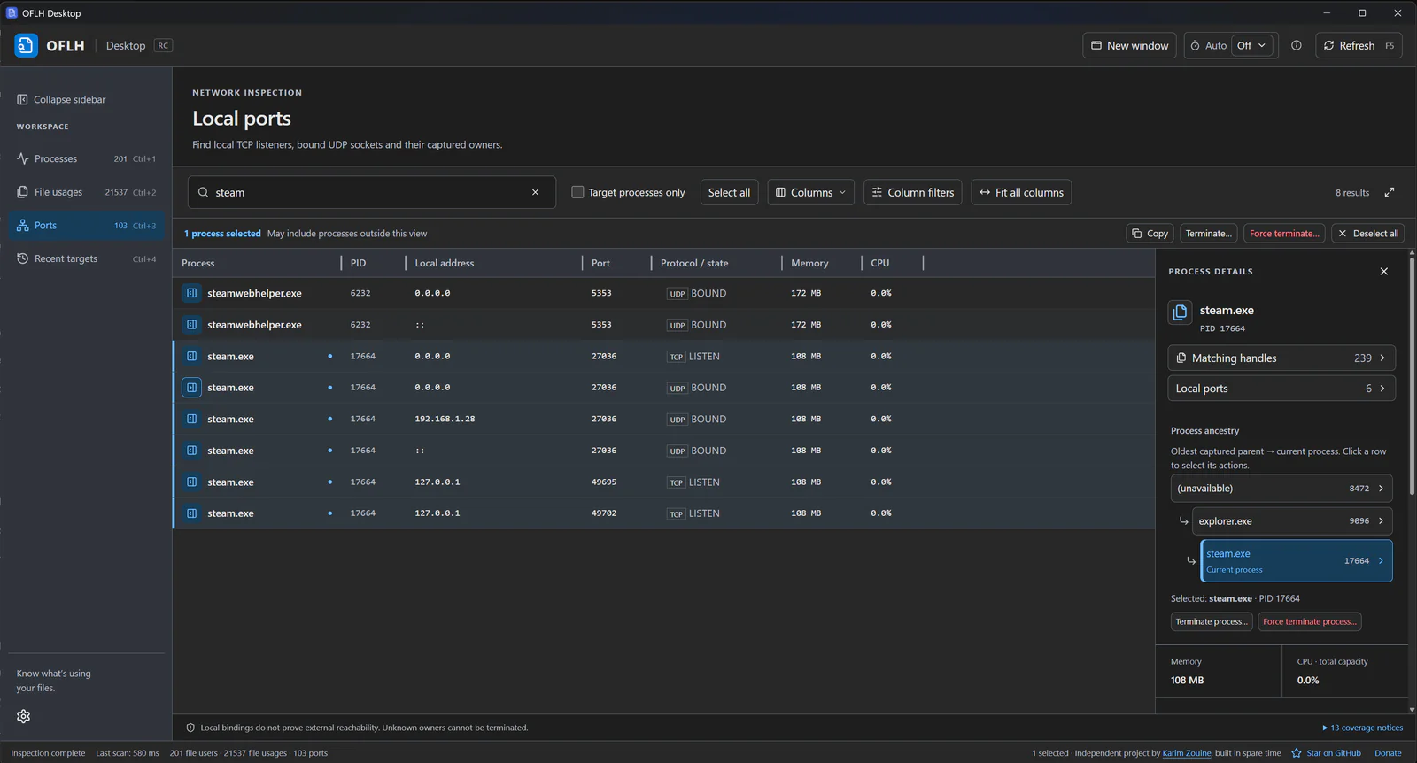
Task: Clear the steam search text with X
Action: point(535,192)
